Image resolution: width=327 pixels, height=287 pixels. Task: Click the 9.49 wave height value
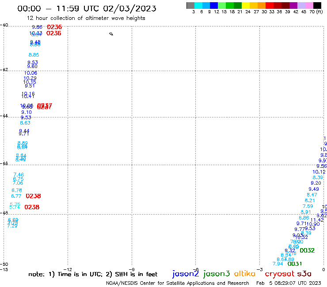pyautogui.click(x=314, y=189)
